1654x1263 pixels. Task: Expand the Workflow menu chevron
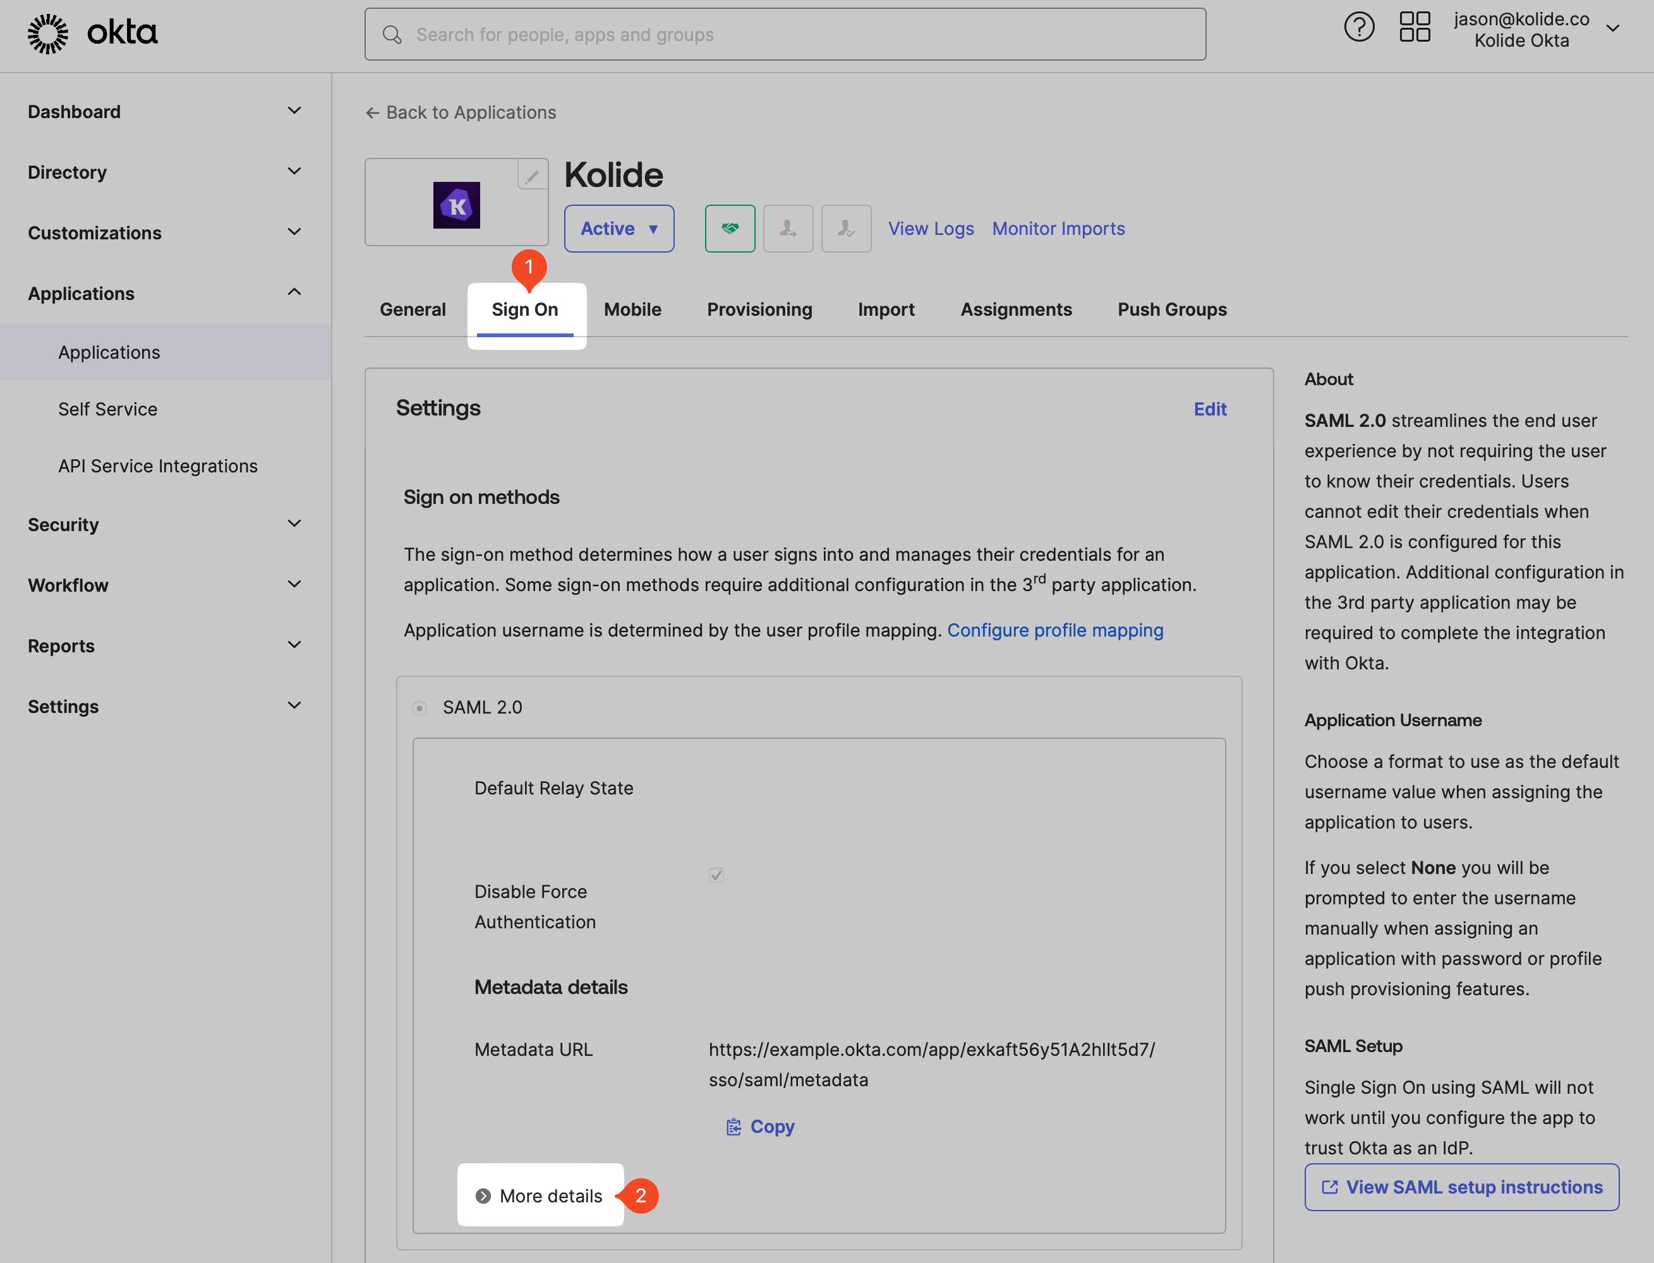coord(294,584)
